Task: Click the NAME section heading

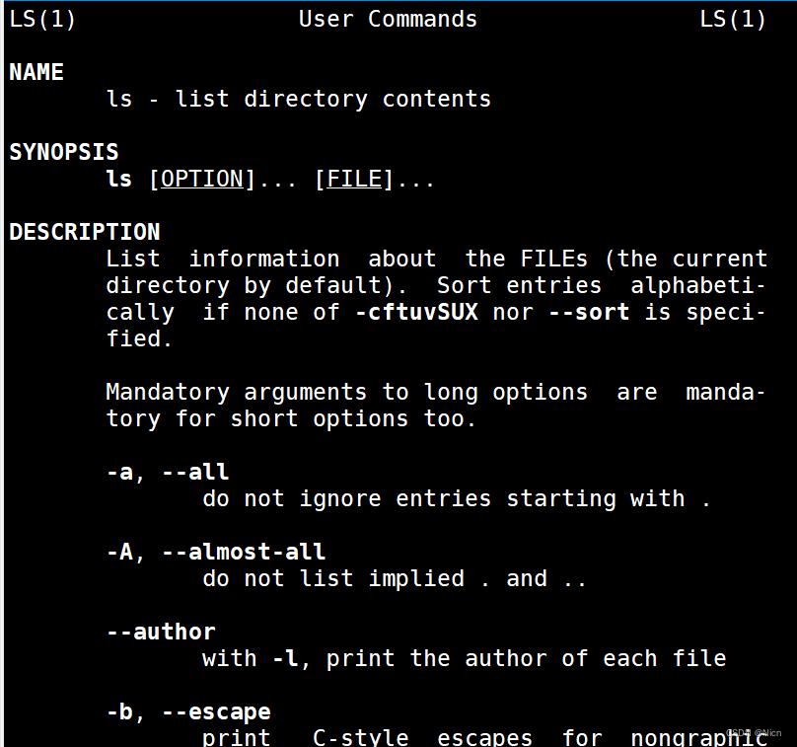Action: point(36,72)
